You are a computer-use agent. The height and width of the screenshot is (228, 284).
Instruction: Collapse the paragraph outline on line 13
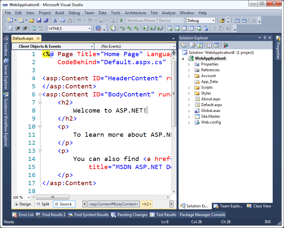tap(40, 151)
